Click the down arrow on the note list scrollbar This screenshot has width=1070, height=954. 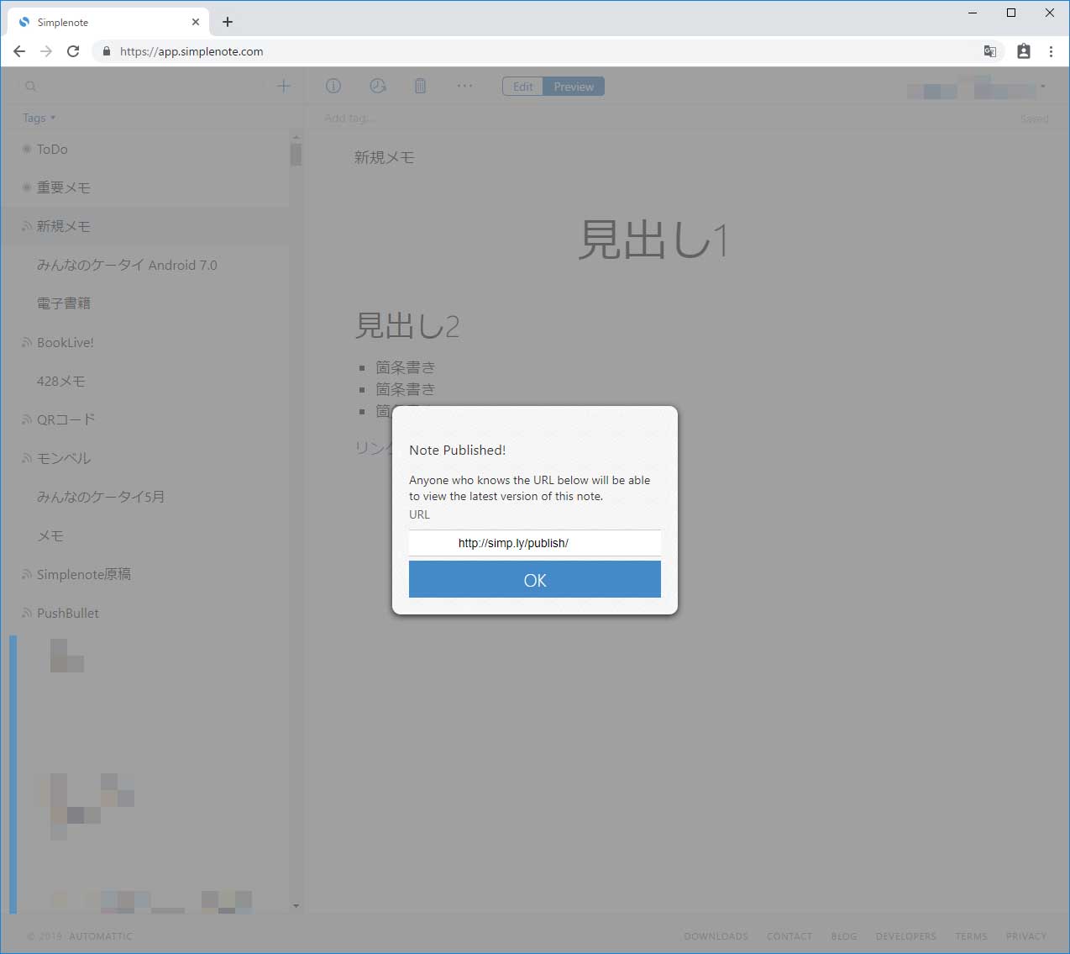[x=296, y=906]
